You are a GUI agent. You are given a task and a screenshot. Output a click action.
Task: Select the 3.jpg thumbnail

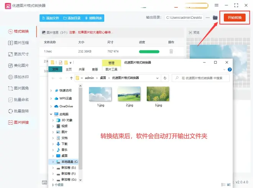click(158, 94)
